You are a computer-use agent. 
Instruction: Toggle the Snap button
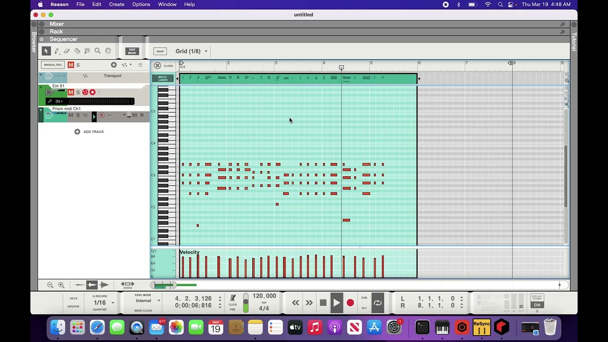point(160,51)
